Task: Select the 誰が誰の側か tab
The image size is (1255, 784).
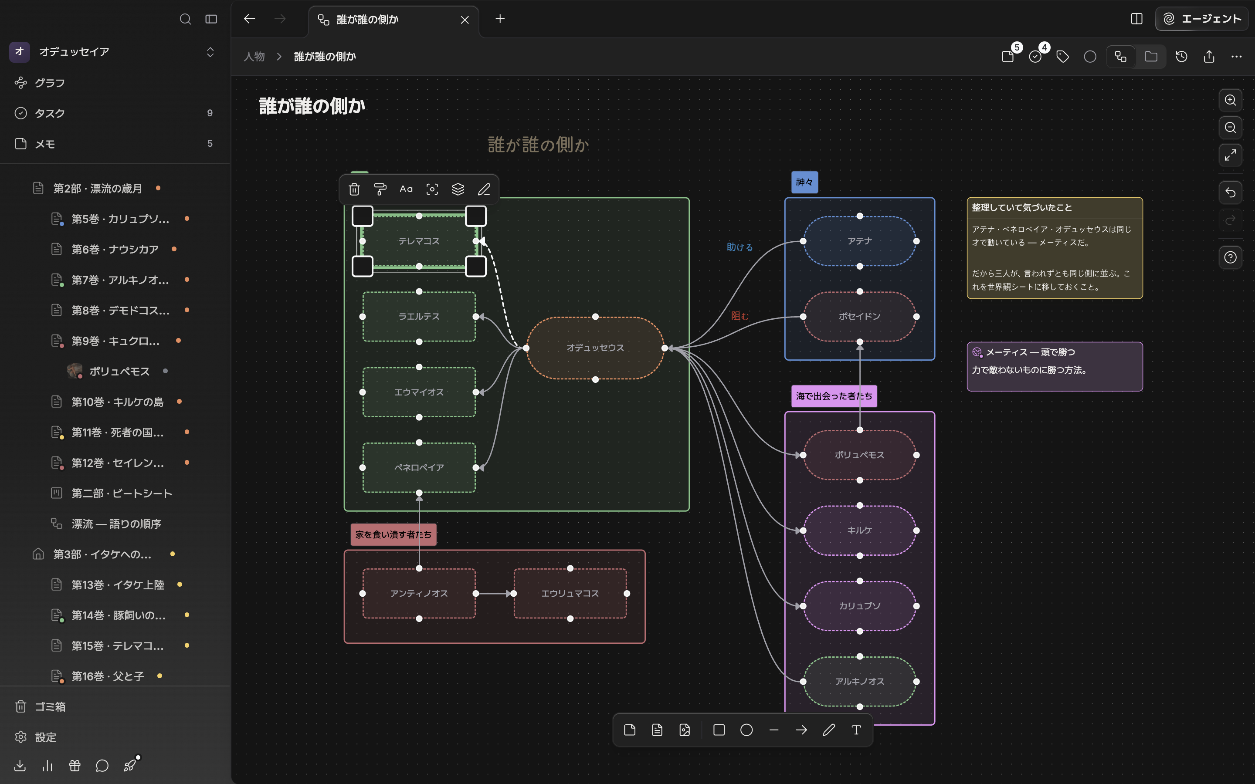Action: coord(393,20)
